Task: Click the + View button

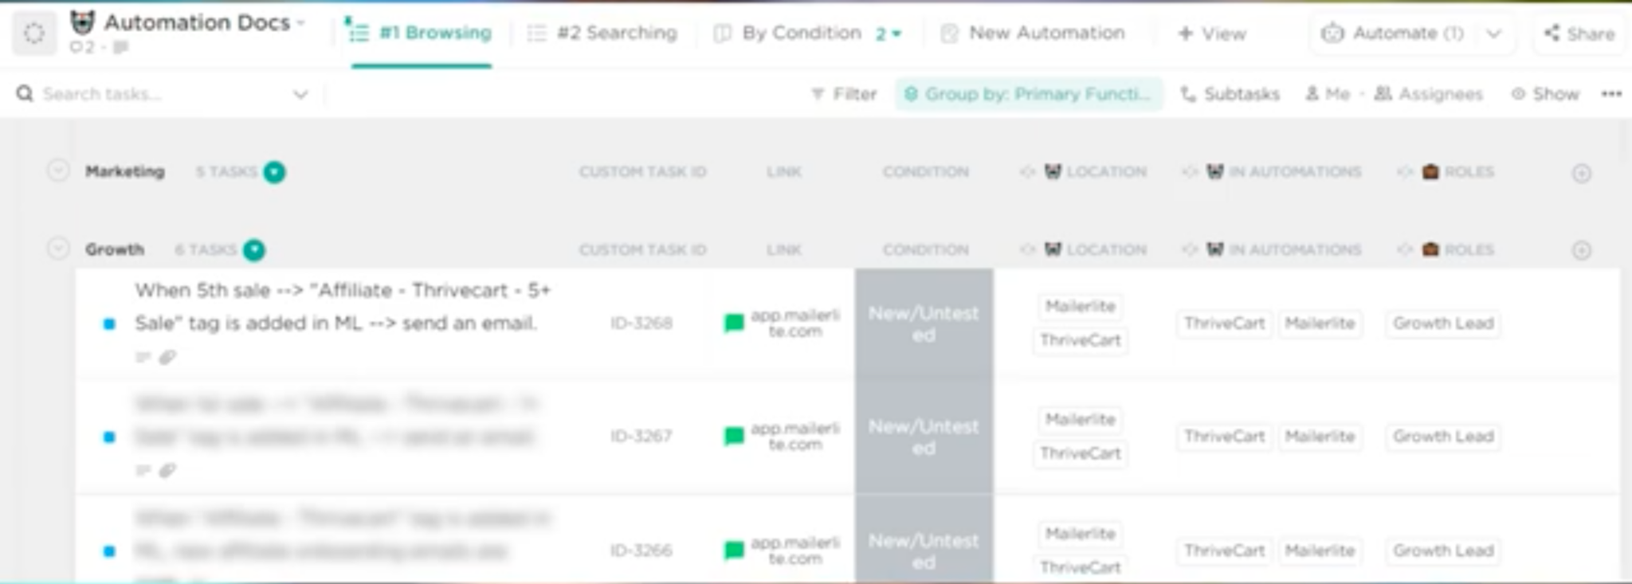Action: (1212, 33)
